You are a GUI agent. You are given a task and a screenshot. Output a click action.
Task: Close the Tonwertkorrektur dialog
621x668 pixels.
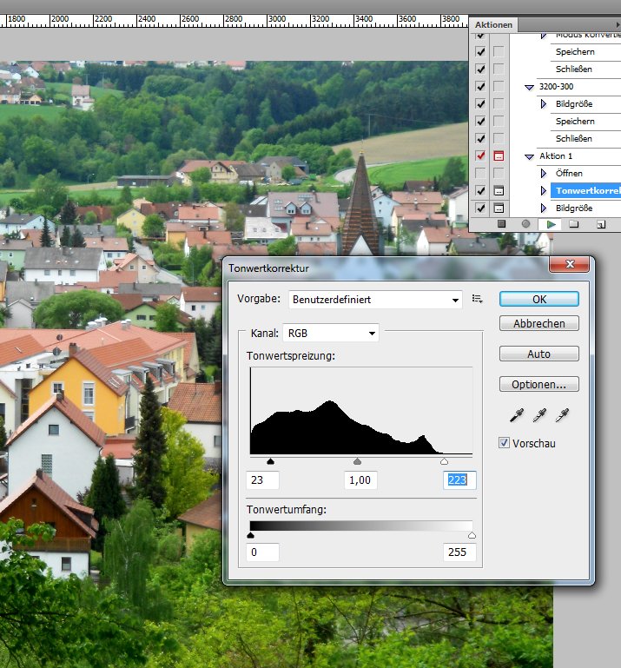point(570,264)
